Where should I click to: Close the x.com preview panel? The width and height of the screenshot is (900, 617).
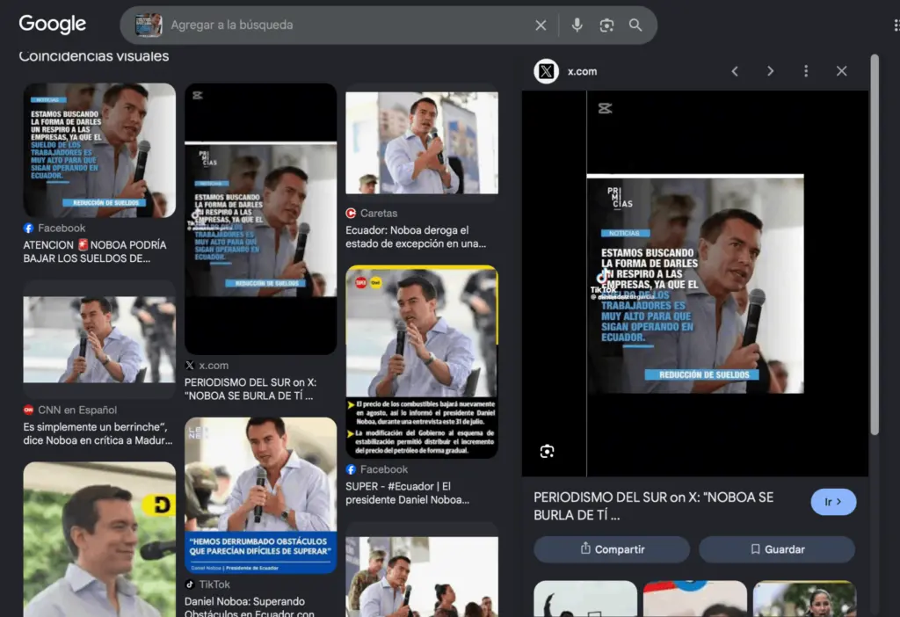(x=841, y=71)
